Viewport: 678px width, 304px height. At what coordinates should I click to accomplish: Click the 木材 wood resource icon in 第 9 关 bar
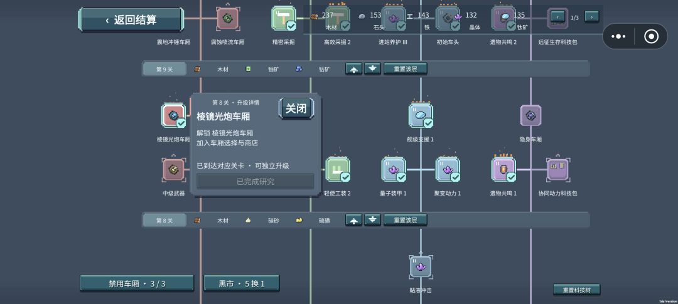(197, 69)
